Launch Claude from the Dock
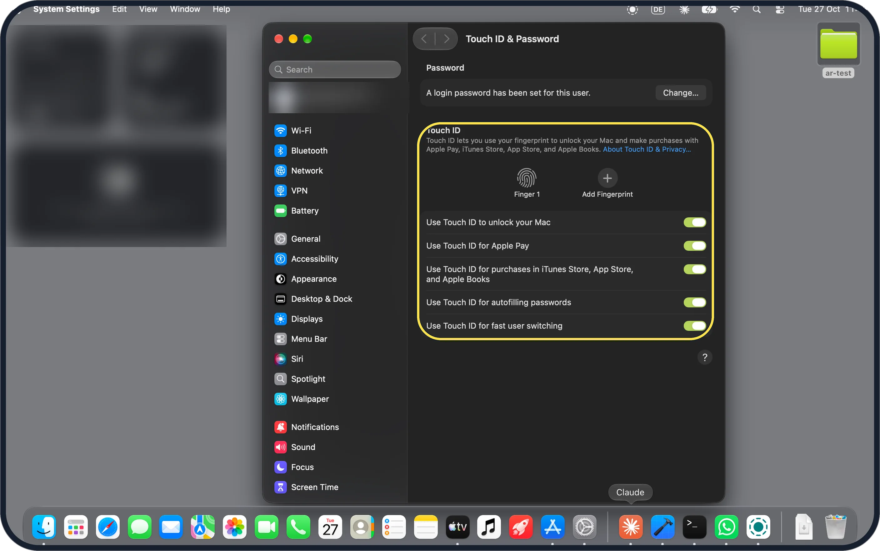Viewport: 880px width, 551px height. [x=631, y=527]
